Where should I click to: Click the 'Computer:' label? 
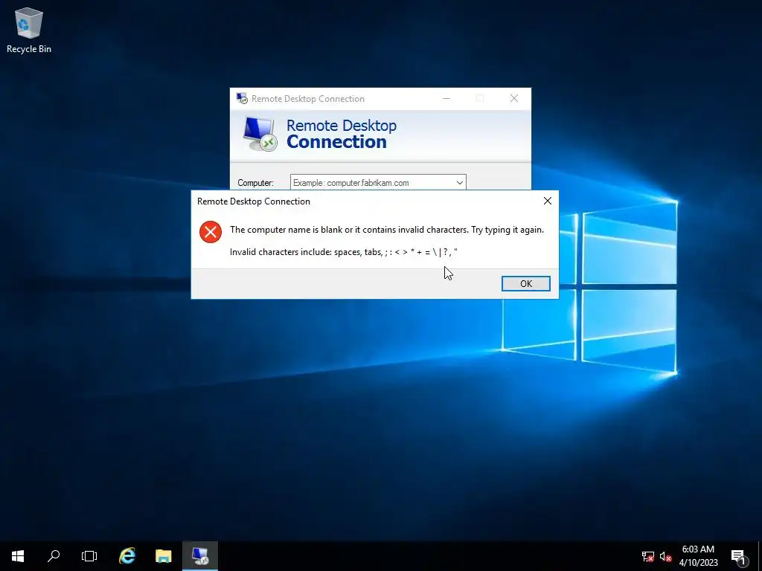point(256,183)
